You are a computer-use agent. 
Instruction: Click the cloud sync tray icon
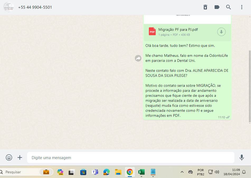pos(191,172)
